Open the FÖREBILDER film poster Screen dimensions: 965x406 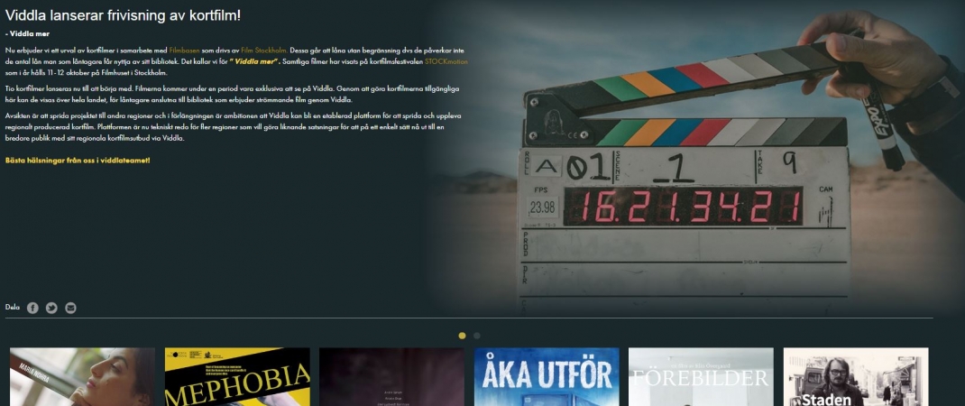(x=701, y=376)
